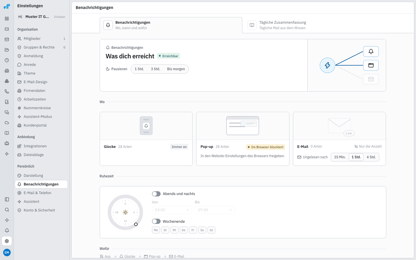Open the Von time dropdown showing 19:00
This screenshot has width=416, height=260.
tap(172, 210)
